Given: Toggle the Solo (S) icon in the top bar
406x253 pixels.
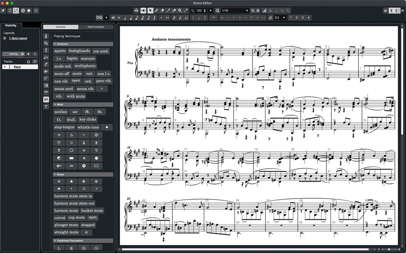Looking at the screenshot, I should coord(23,10).
